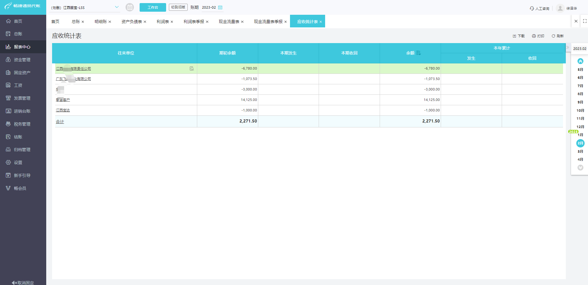Switch to the 现金流量表 tab
The width and height of the screenshot is (588, 285).
tap(228, 22)
